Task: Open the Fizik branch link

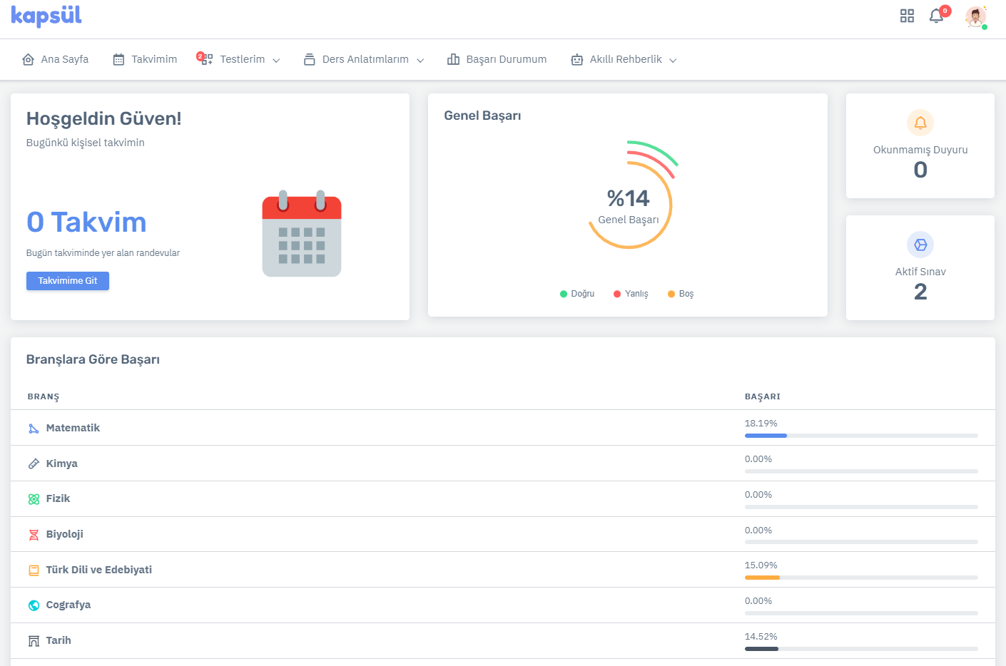Action: point(58,498)
